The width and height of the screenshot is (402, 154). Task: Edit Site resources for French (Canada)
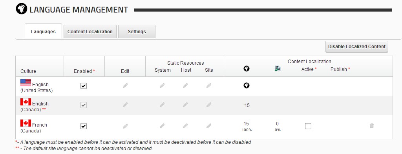(x=209, y=126)
